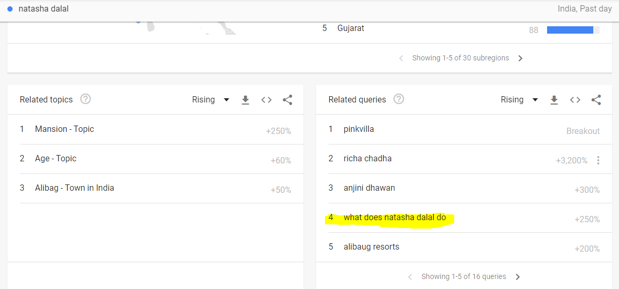Download the Related topics data as CSV
The height and width of the screenshot is (289, 619).
tap(245, 100)
